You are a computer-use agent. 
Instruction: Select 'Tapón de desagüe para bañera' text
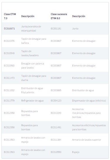coord(34,41)
